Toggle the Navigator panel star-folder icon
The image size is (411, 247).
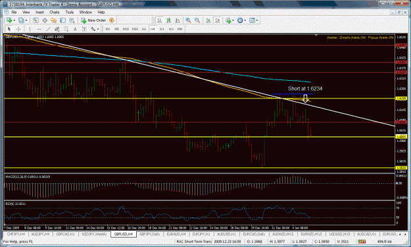pyautogui.click(x=54, y=20)
